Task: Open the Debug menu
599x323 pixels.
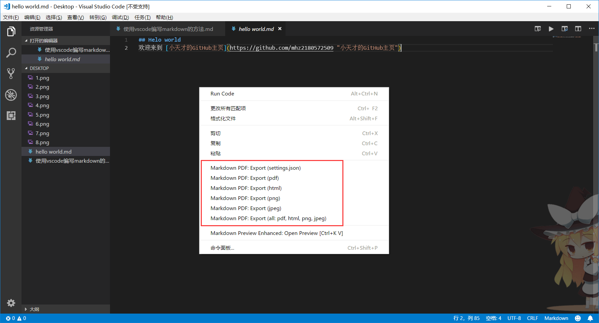Action: [x=120, y=17]
